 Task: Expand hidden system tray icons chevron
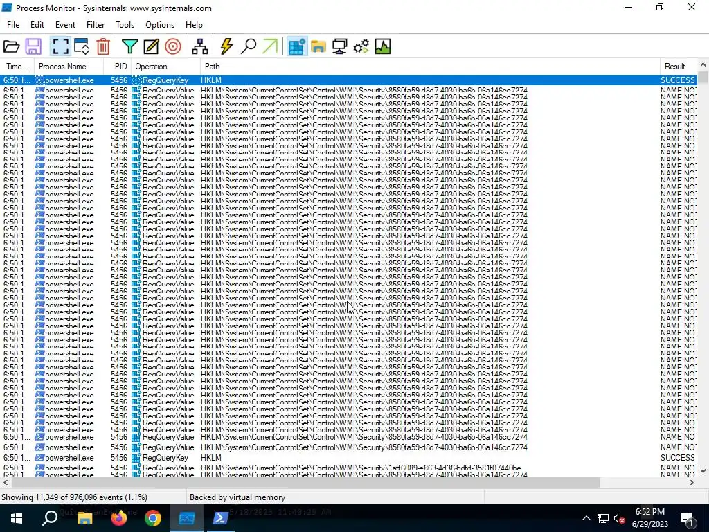pyautogui.click(x=586, y=518)
